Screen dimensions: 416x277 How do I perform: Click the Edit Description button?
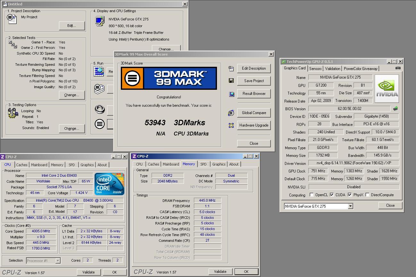254,68
